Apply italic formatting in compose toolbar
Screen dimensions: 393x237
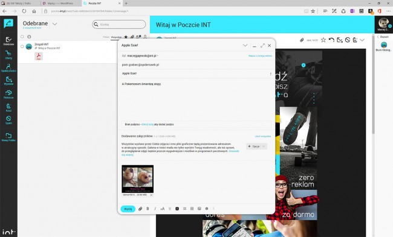pyautogui.click(x=155, y=209)
